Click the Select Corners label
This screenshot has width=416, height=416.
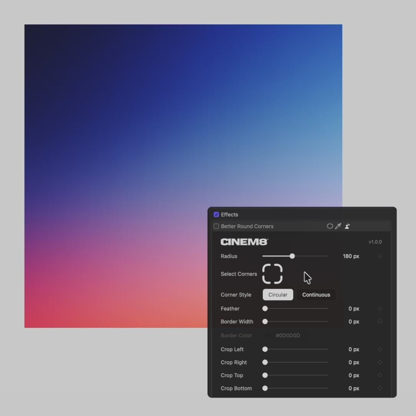pyautogui.click(x=239, y=274)
